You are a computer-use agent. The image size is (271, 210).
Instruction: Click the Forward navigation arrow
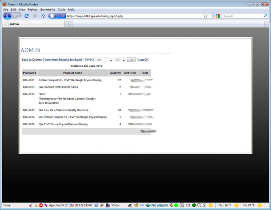(x=15, y=16)
